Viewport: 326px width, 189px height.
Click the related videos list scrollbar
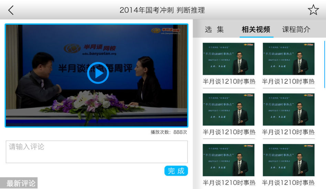(x=324, y=64)
